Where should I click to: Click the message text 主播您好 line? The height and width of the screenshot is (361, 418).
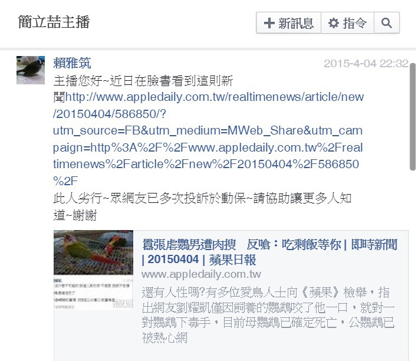click(143, 81)
